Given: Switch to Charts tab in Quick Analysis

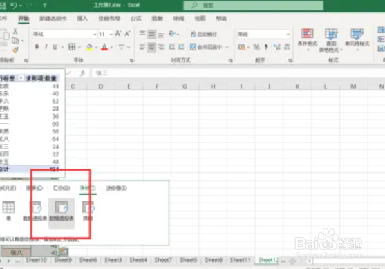Looking at the screenshot, I should (x=35, y=188).
